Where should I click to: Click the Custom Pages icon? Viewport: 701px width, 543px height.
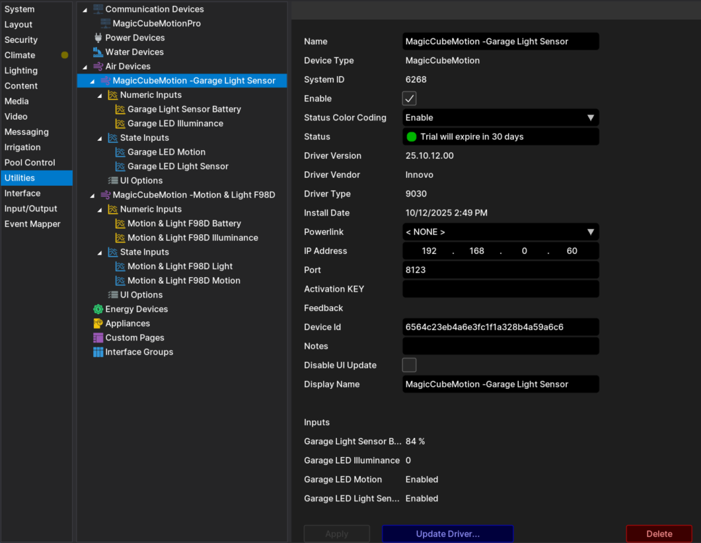[x=98, y=338]
